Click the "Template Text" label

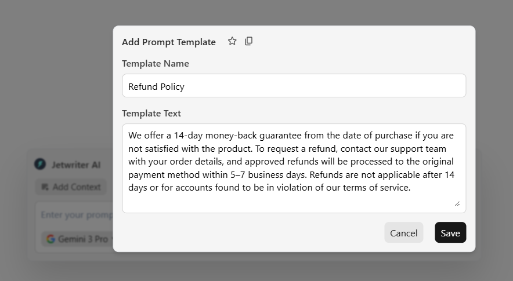pos(151,114)
